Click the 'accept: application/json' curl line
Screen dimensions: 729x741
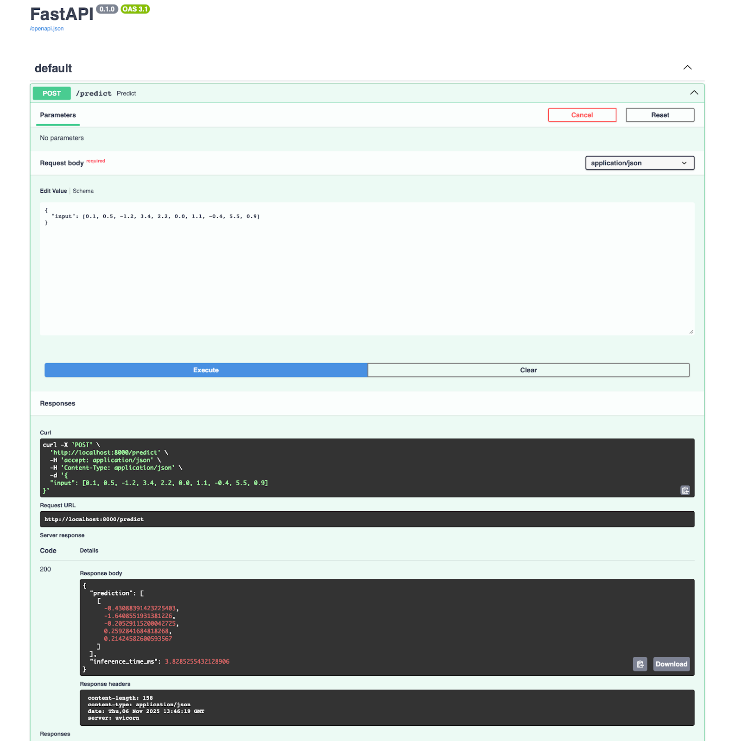pos(106,460)
